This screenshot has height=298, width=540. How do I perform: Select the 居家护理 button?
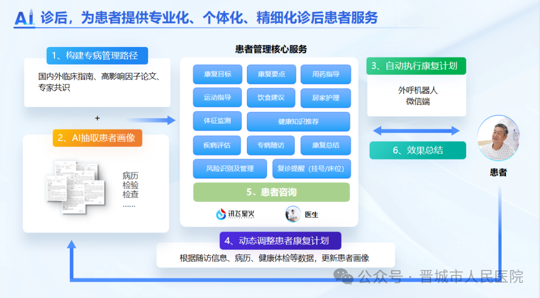(326, 98)
